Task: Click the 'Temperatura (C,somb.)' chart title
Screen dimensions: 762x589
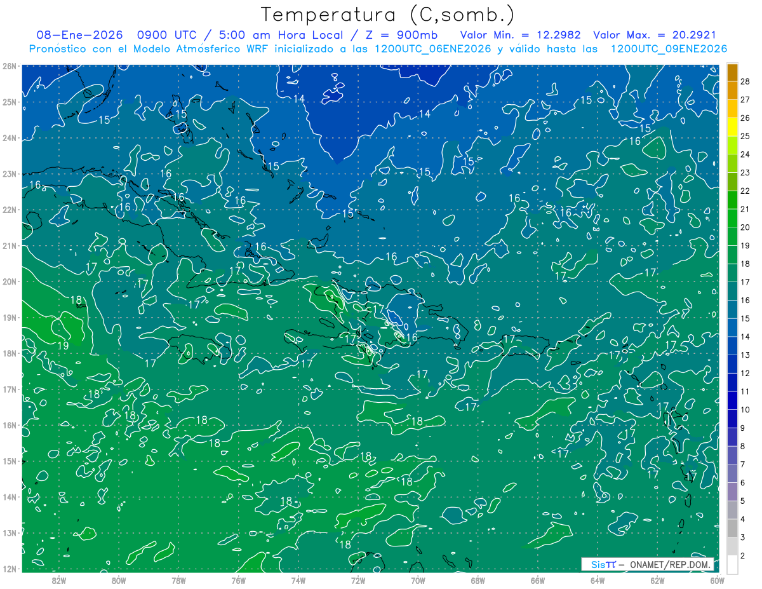Action: [x=388, y=15]
